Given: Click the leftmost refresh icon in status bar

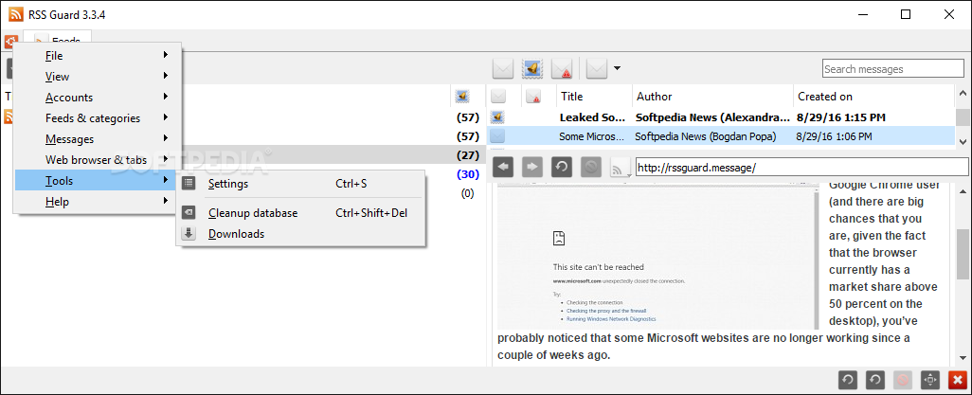Looking at the screenshot, I should tap(848, 380).
